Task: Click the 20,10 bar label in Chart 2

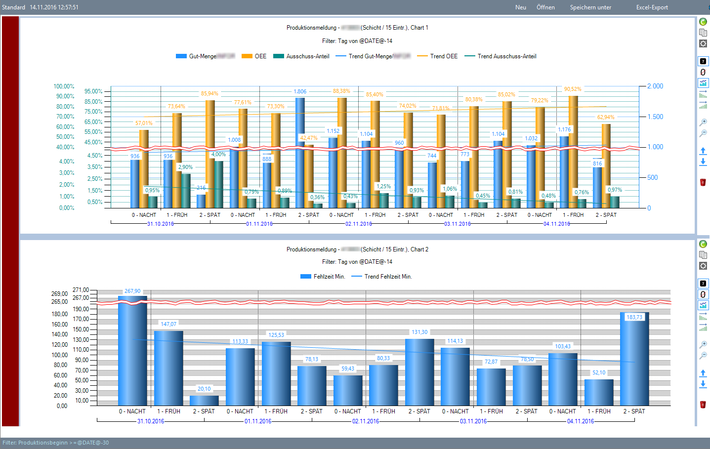Action: pos(204,389)
